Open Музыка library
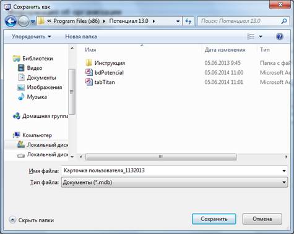Viewport: 294px width, 234px height. coord(37,97)
